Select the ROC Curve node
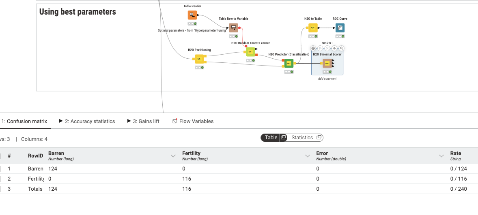The width and height of the screenshot is (478, 215). point(340,28)
